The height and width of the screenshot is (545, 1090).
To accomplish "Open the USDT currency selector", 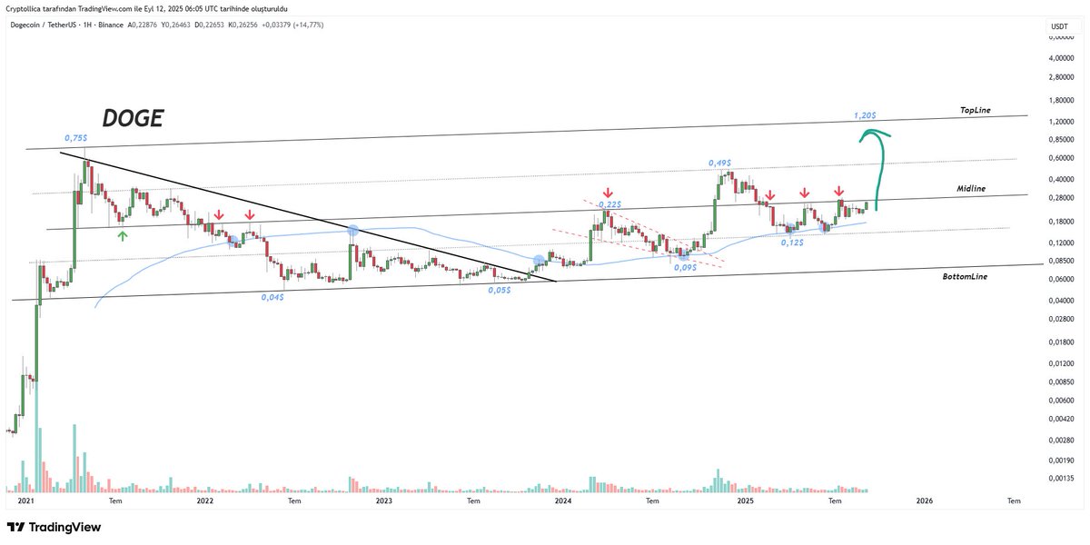I will (1059, 27).
